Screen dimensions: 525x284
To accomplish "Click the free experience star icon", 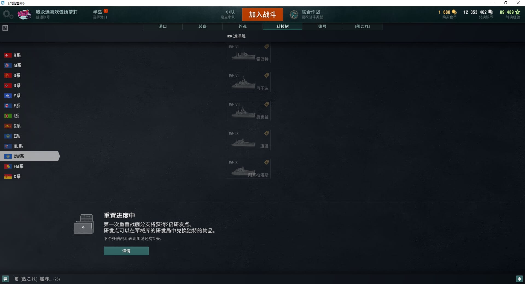I will click(518, 12).
